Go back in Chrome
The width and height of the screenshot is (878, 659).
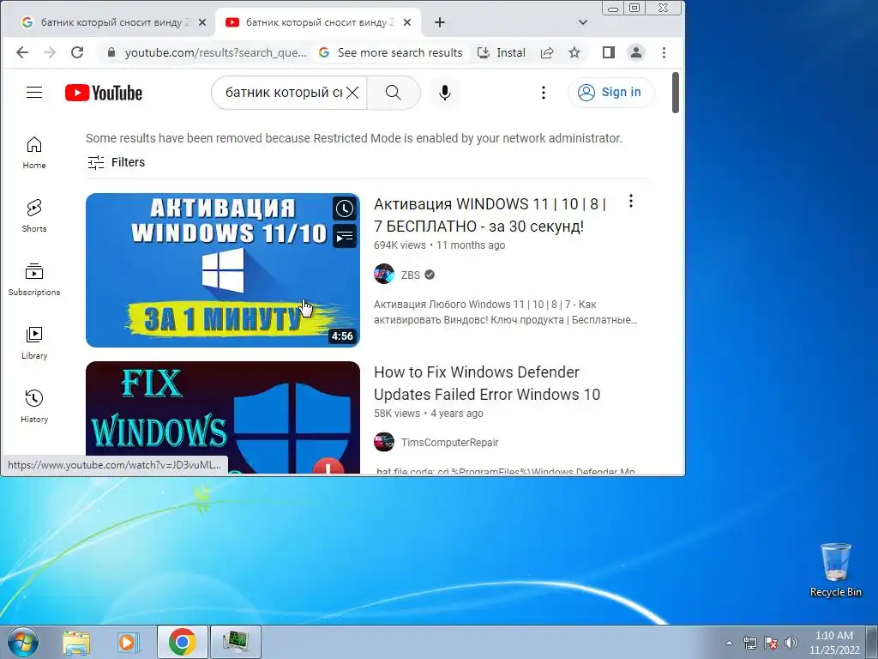(22, 52)
